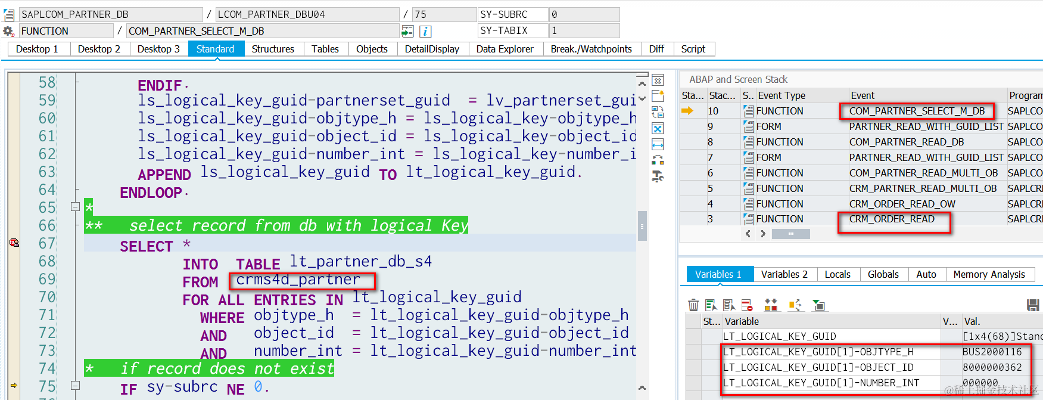
Task: Click the new tool icon with star
Action: (658, 96)
